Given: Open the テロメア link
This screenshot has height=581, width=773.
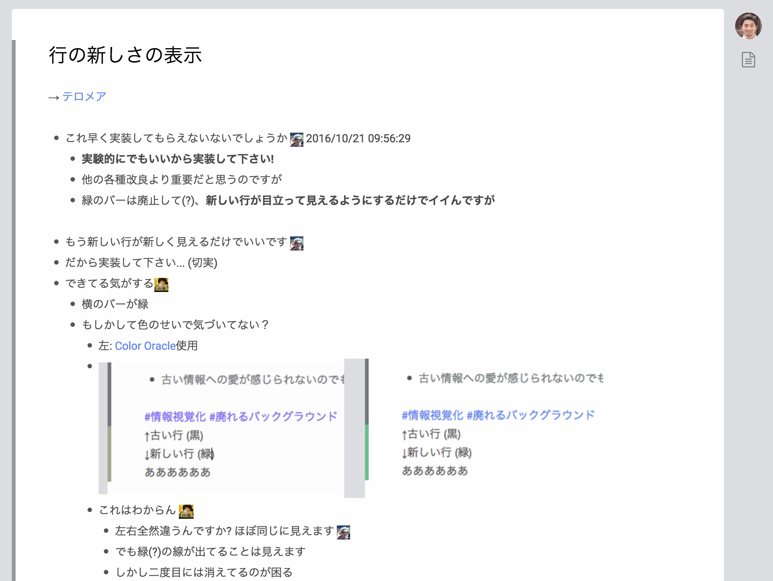Looking at the screenshot, I should (84, 97).
